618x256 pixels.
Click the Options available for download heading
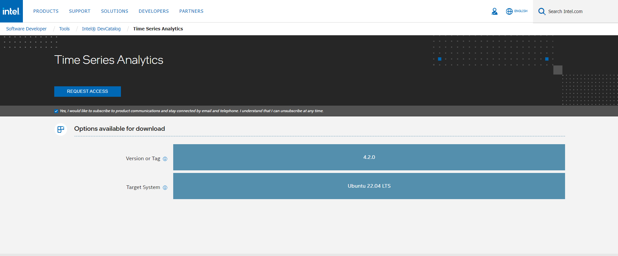pyautogui.click(x=120, y=129)
